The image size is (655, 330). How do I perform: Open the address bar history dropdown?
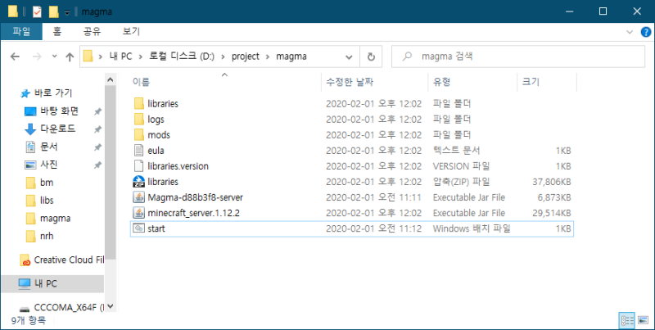[349, 57]
